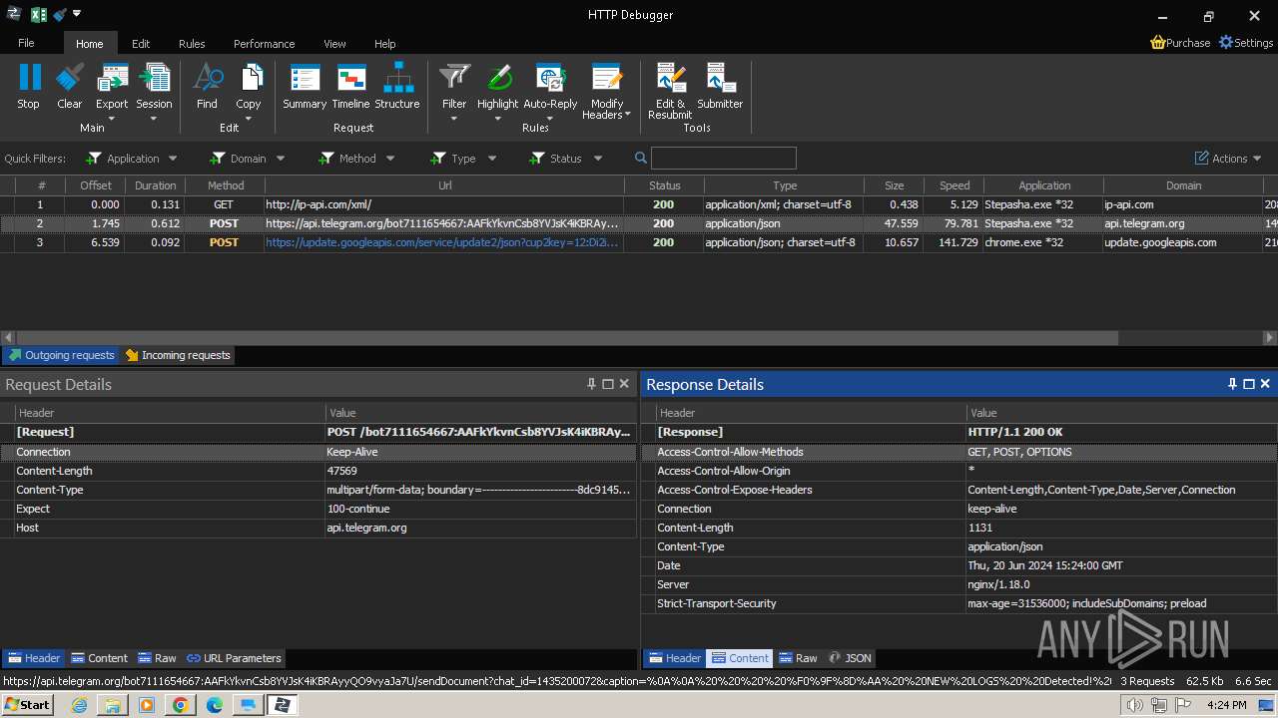Expand the Export dropdown arrow
The height and width of the screenshot is (718, 1278).
(112, 119)
